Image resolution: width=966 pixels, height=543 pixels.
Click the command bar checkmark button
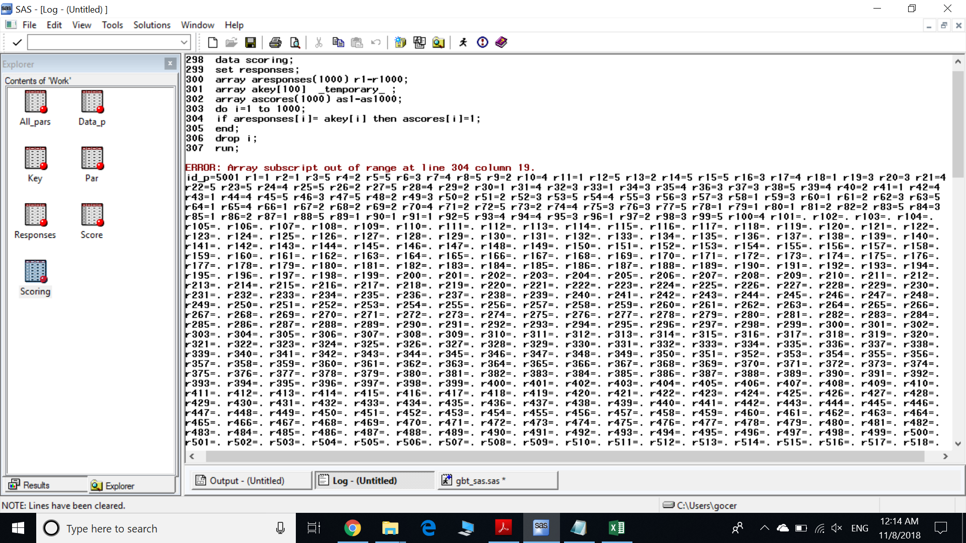click(x=17, y=43)
